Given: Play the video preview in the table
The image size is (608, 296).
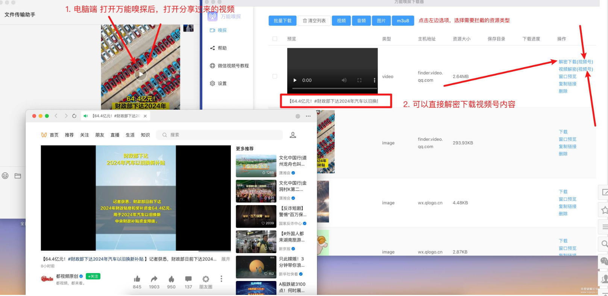Looking at the screenshot, I should pyautogui.click(x=295, y=80).
